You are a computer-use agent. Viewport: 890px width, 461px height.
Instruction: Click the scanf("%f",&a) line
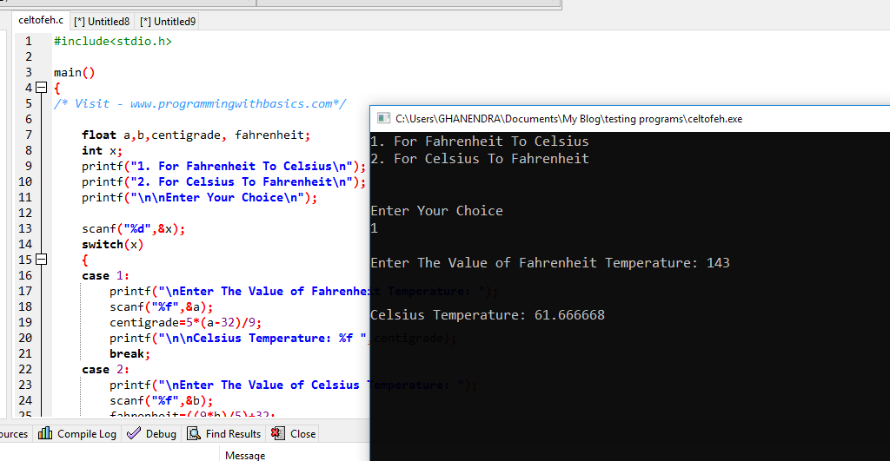pyautogui.click(x=161, y=306)
